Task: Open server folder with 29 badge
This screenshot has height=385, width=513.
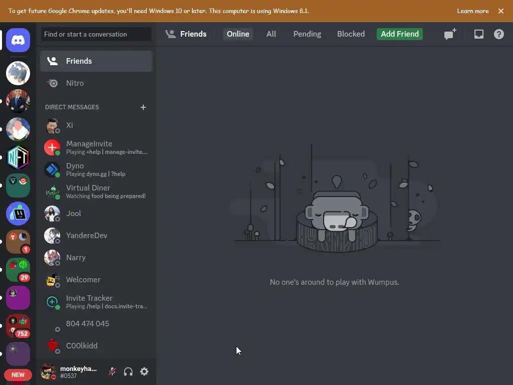Action: (x=18, y=270)
